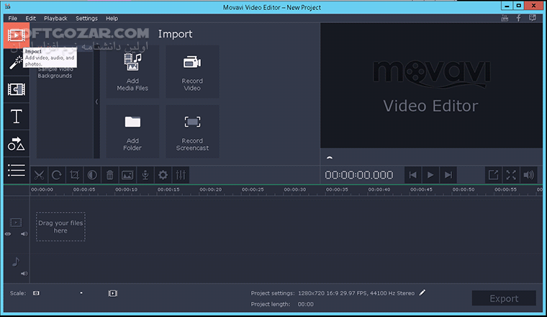Click the Drag your files here zone
547x317 pixels.
(60, 226)
